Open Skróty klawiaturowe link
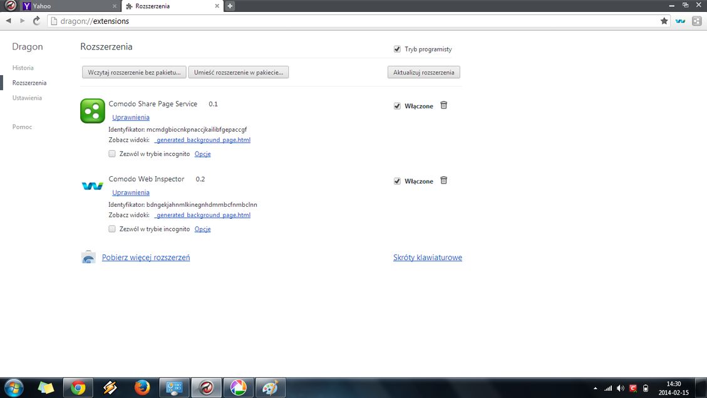Screen dimensions: 707x398 point(428,257)
